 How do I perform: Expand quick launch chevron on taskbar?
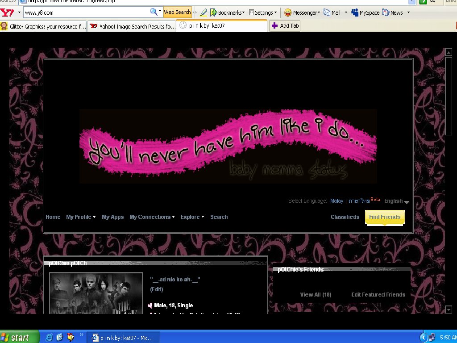click(x=81, y=335)
